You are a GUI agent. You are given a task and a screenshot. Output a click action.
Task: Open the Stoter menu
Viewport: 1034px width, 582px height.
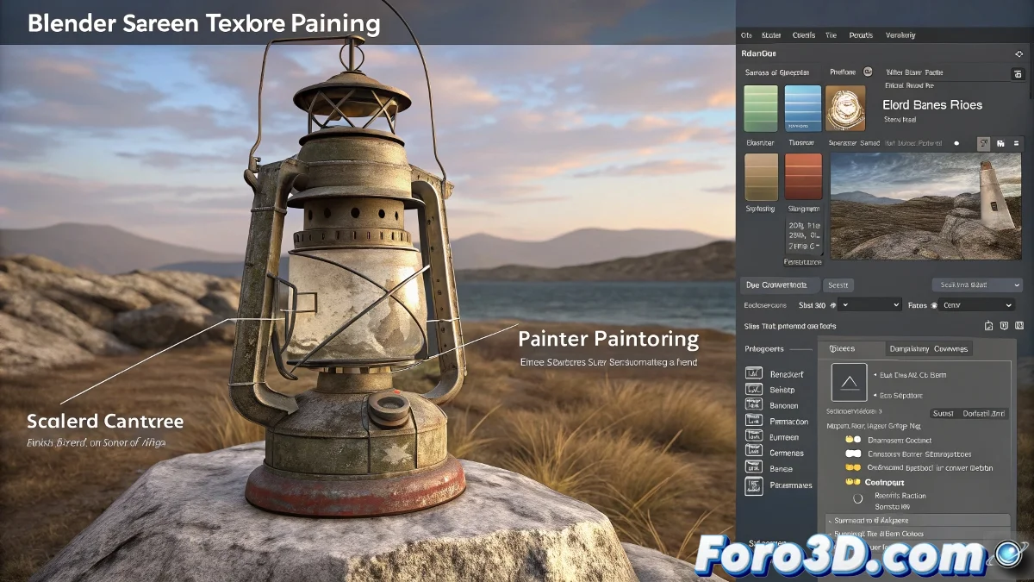pyautogui.click(x=771, y=35)
